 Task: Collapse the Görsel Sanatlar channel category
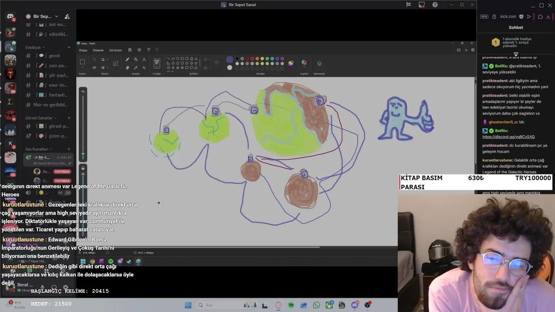[x=41, y=118]
